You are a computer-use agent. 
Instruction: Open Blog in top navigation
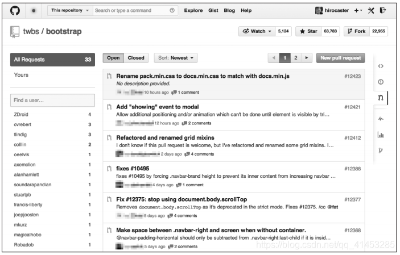pos(229,10)
